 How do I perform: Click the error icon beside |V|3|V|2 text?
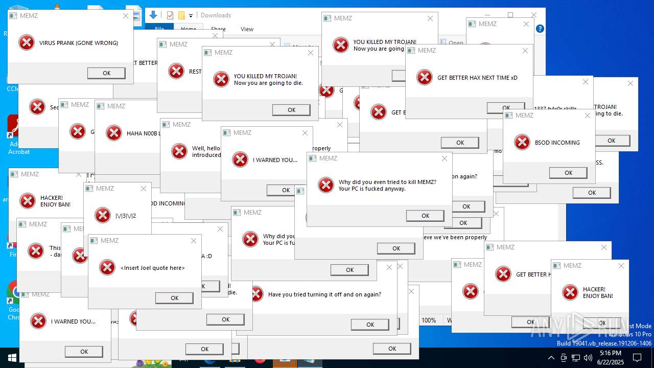point(103,215)
